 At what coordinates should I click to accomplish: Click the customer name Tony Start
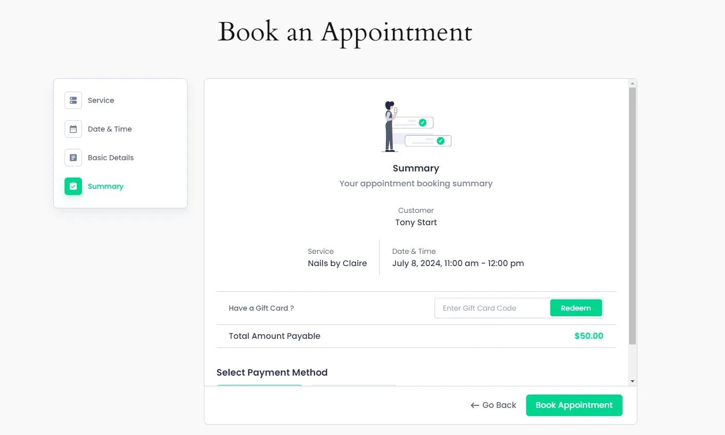[x=416, y=223]
